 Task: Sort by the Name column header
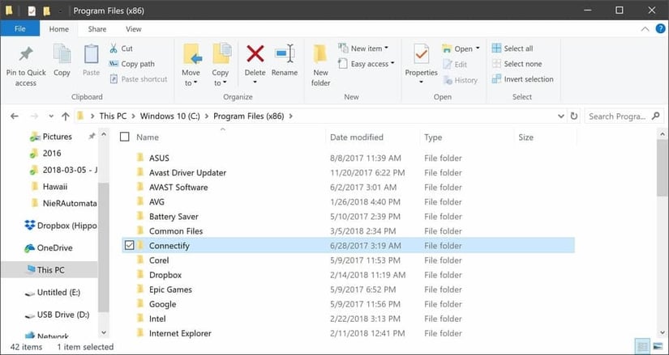[148, 137]
